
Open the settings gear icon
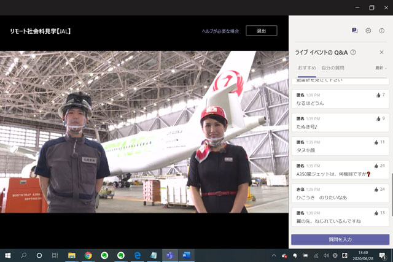click(x=368, y=30)
